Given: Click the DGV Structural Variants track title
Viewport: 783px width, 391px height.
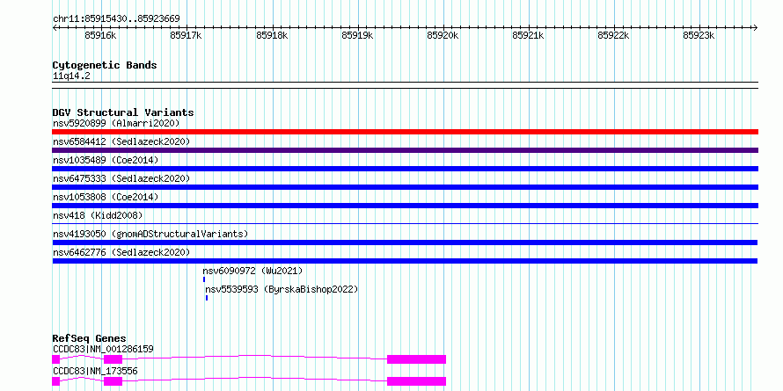Looking at the screenshot, I should point(123,112).
